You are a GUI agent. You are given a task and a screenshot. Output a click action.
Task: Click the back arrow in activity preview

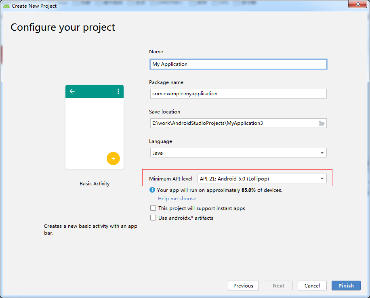point(72,91)
